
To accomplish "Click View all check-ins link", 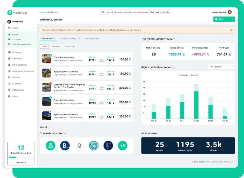I will click(x=45, y=127).
